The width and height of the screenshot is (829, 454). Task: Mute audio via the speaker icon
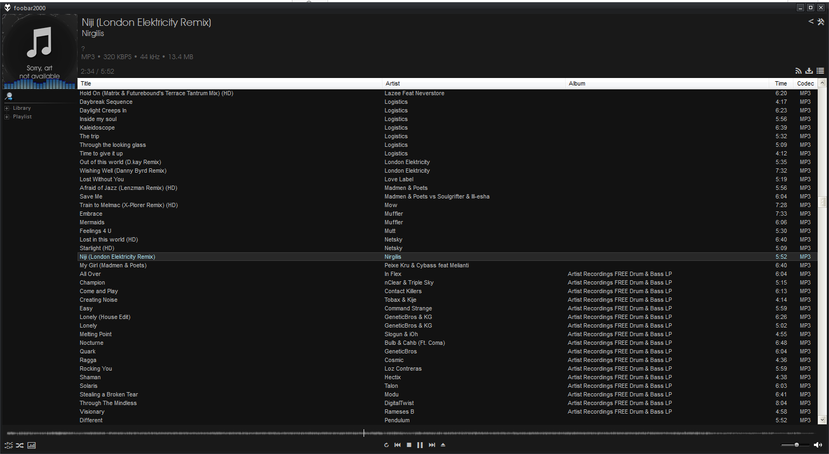[x=818, y=445]
